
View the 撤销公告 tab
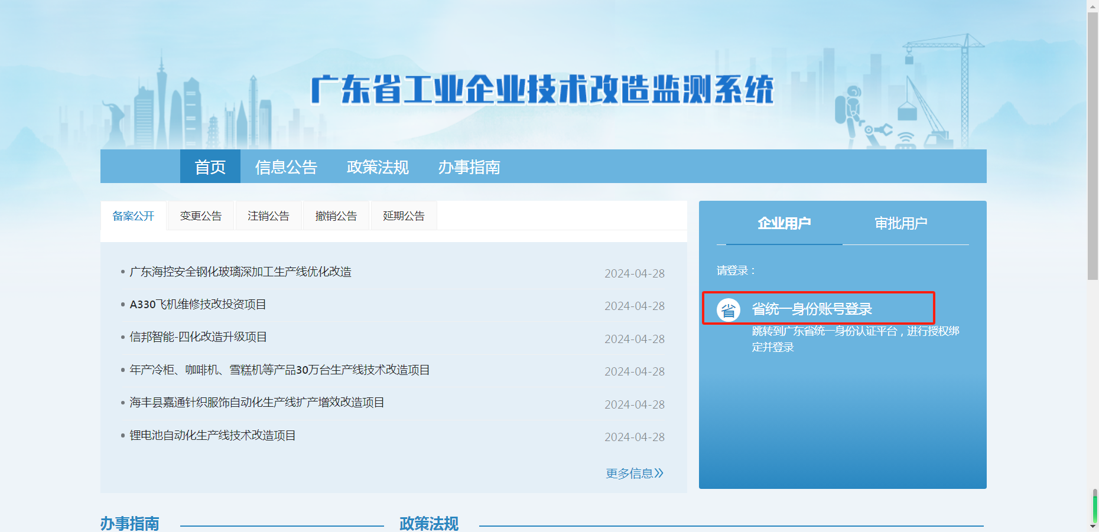click(x=336, y=216)
